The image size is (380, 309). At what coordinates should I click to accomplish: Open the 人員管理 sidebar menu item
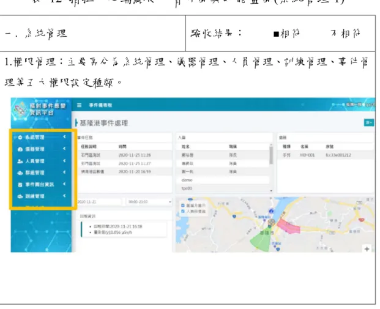(x=42, y=161)
